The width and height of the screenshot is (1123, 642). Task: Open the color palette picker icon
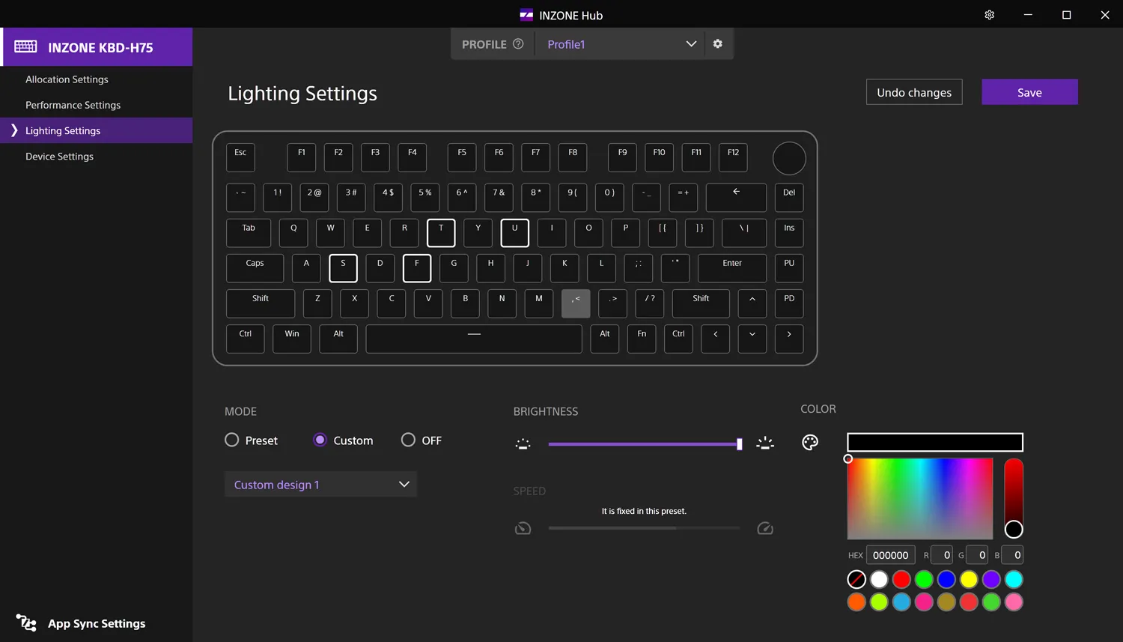[809, 442]
